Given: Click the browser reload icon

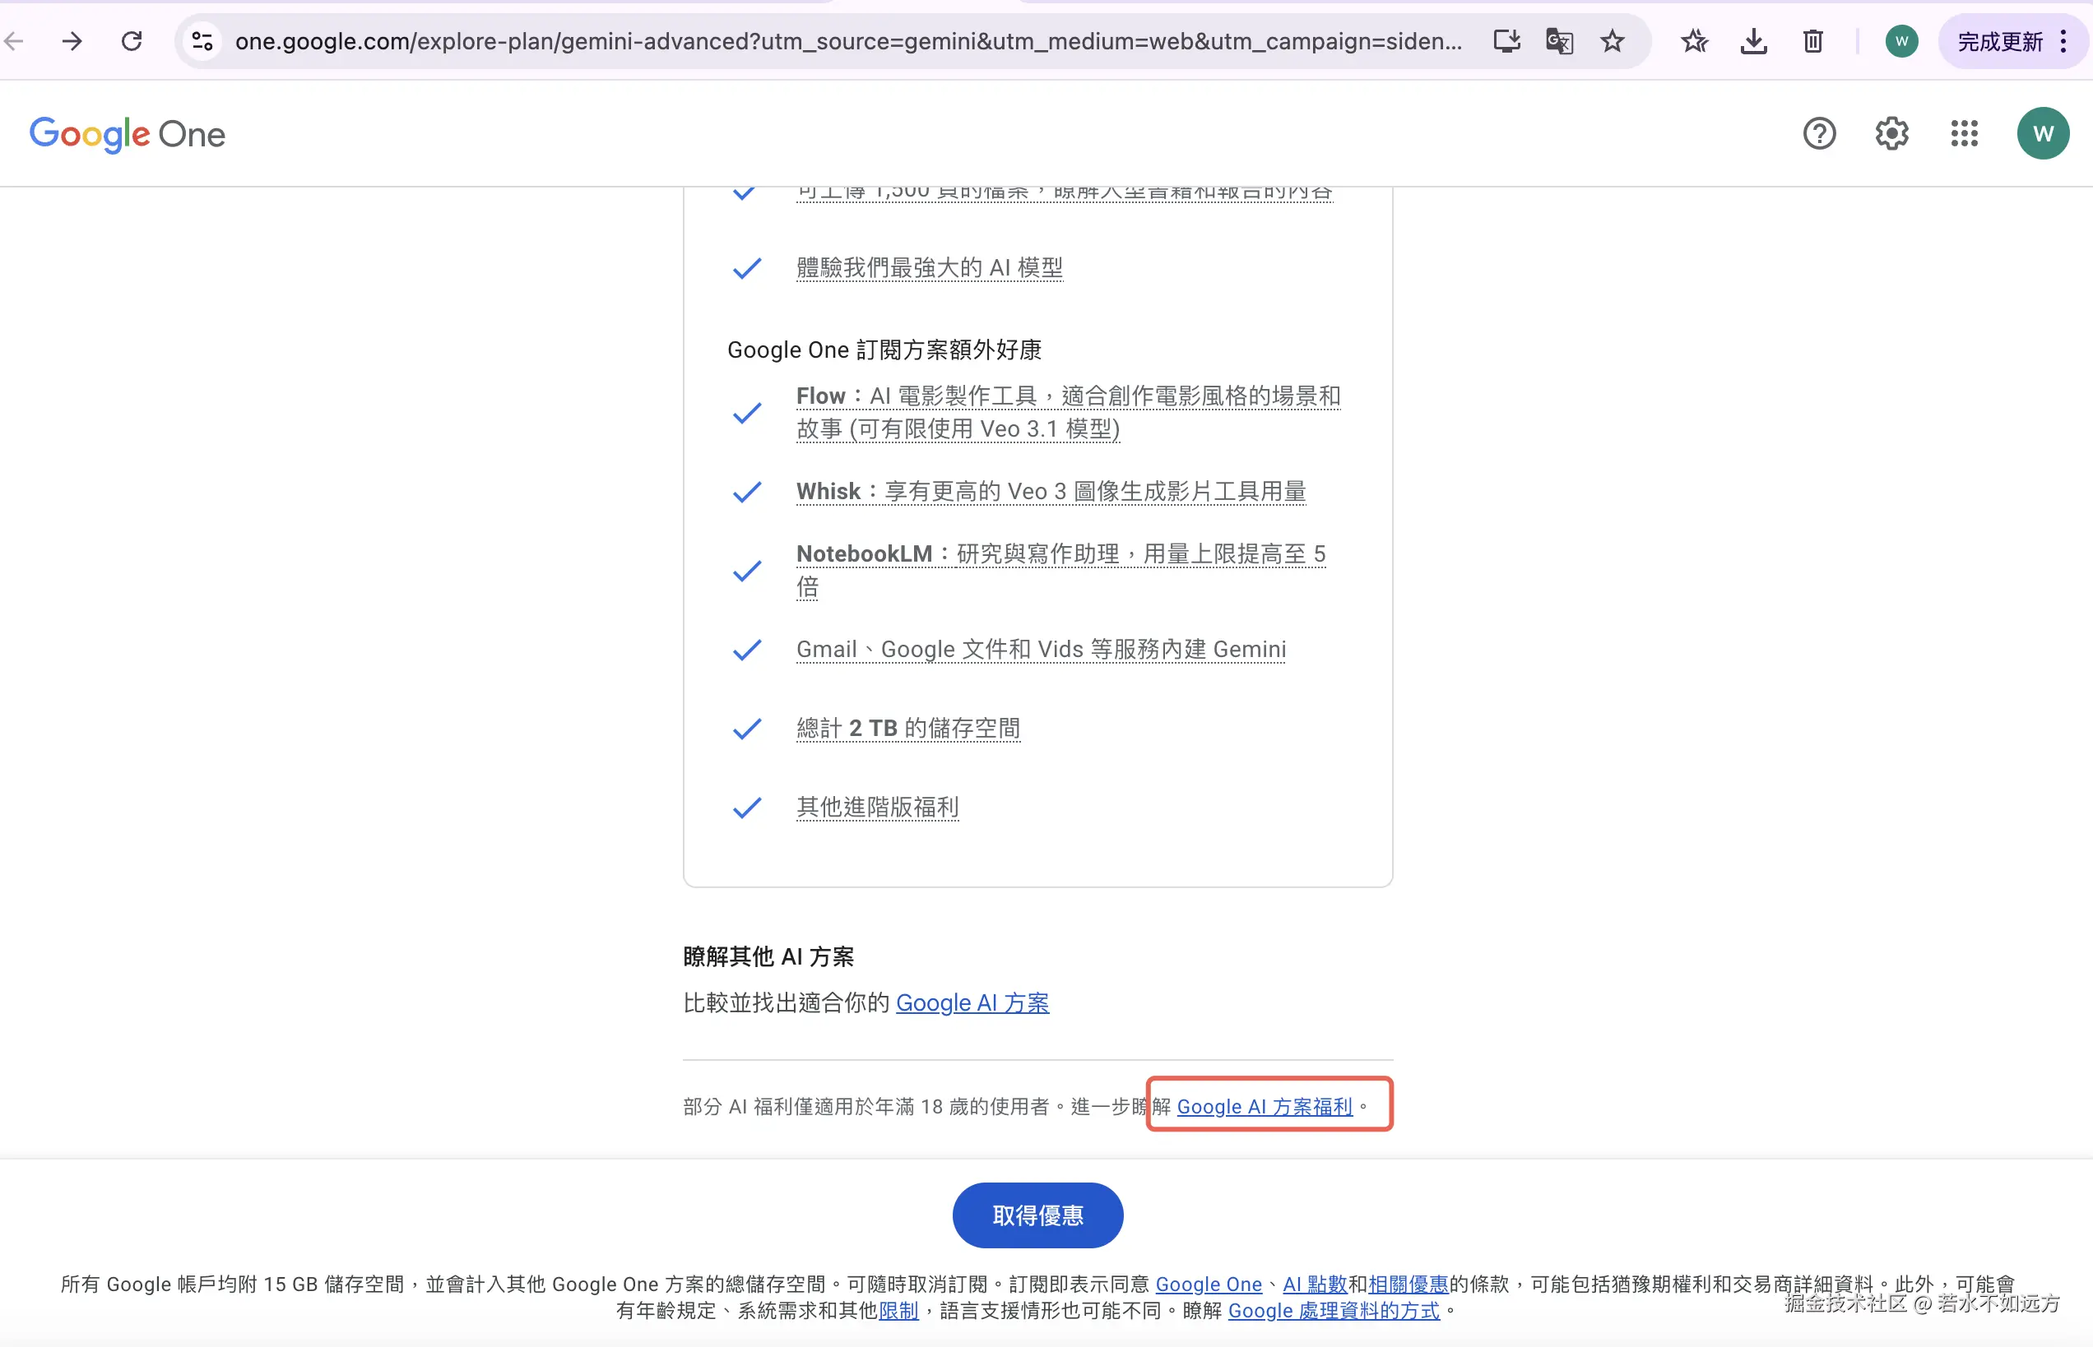Looking at the screenshot, I should [x=132, y=41].
